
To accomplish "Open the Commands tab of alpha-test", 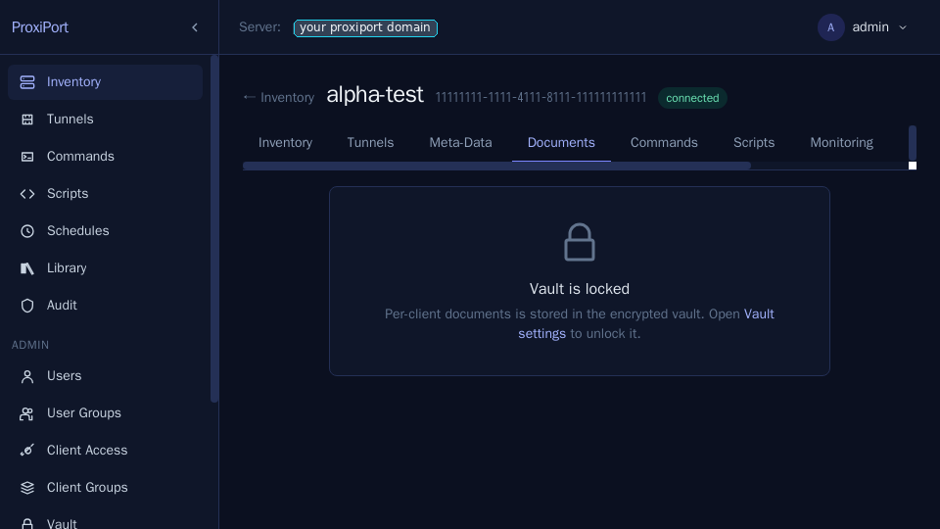I will [664, 143].
